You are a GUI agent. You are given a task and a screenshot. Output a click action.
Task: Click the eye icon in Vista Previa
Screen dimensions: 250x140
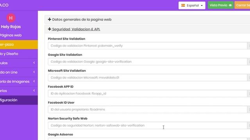click(x=230, y=5)
